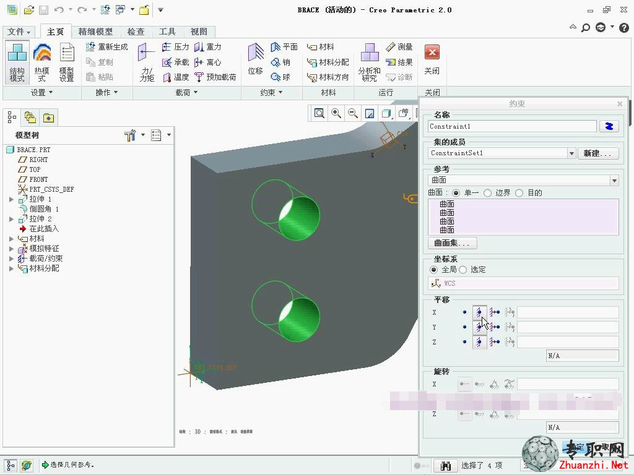
Task: Expand the 拉伸 2 tree node
Action: [11, 219]
